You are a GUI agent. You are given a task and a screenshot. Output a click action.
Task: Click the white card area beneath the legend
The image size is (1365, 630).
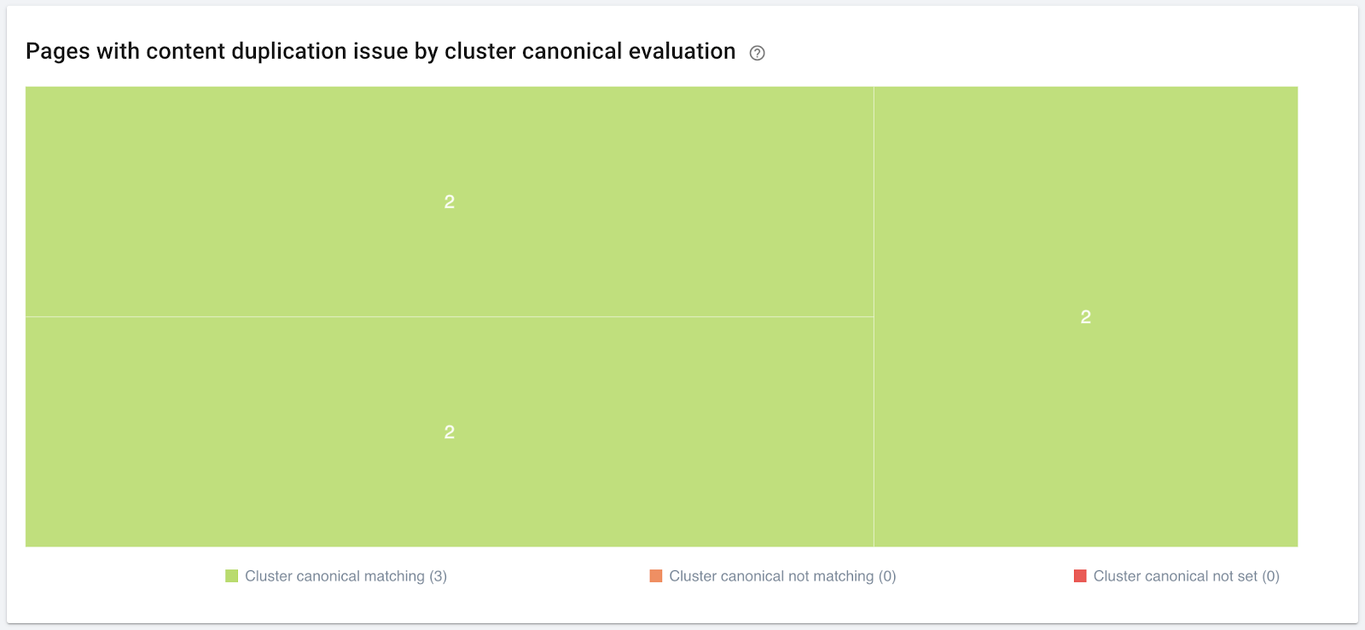tap(682, 605)
